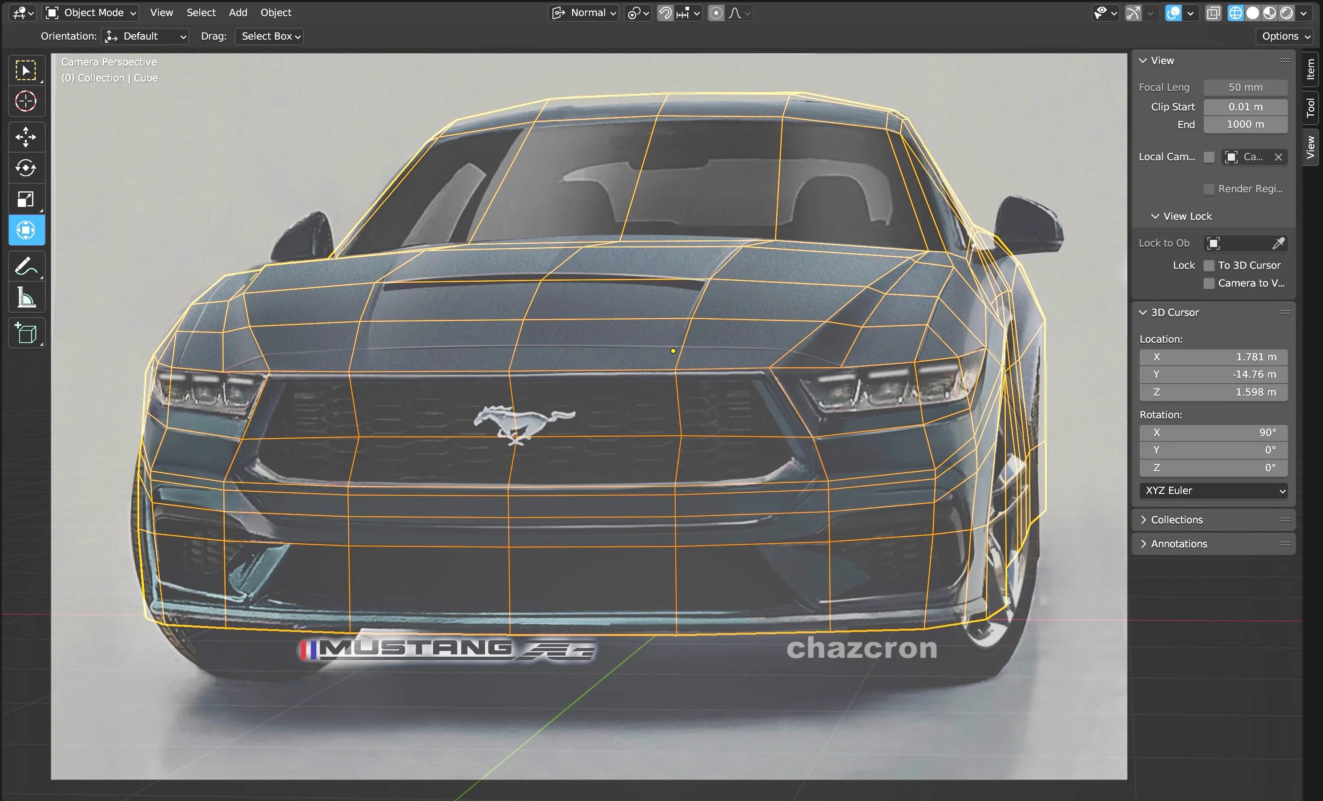Select the Select Box tool

pos(26,70)
